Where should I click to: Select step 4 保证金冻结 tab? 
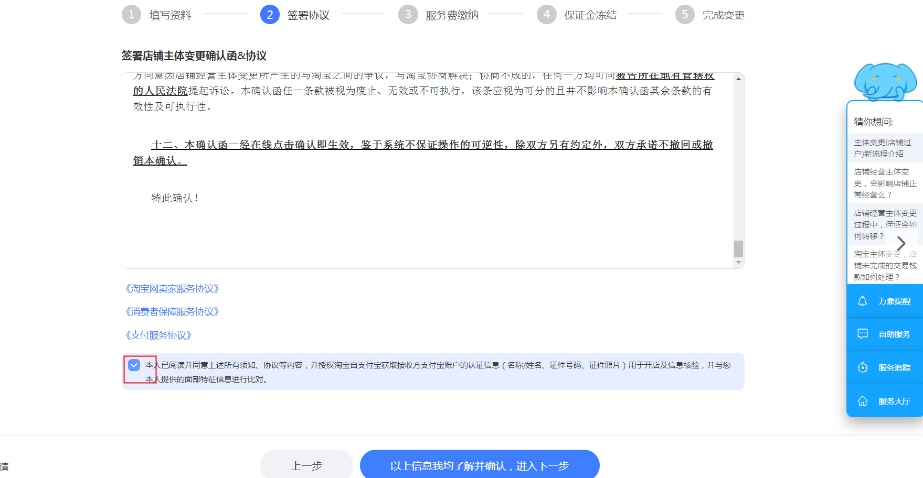point(577,15)
